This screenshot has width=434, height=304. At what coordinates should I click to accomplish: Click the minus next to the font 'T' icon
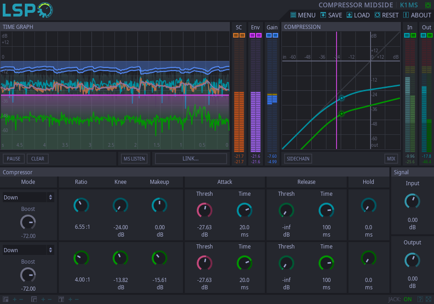pos(77,299)
